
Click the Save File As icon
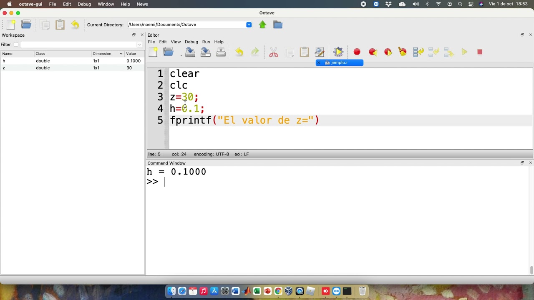pos(205,52)
